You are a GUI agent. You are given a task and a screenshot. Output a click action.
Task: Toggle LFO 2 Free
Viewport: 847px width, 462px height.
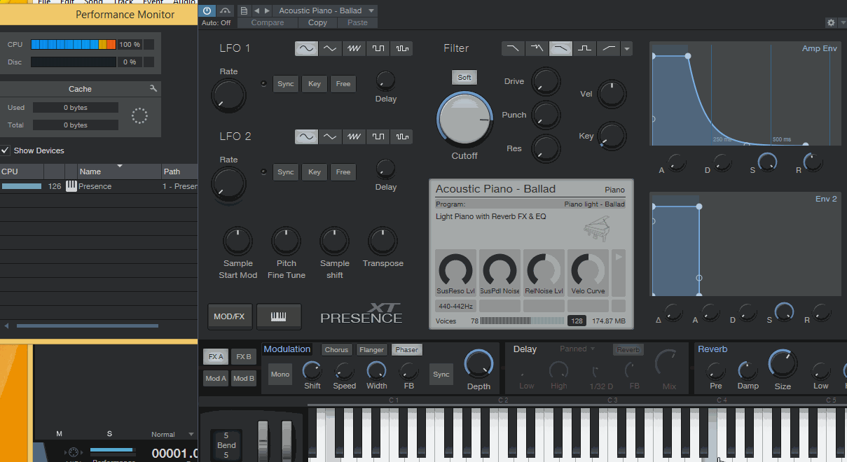click(343, 172)
